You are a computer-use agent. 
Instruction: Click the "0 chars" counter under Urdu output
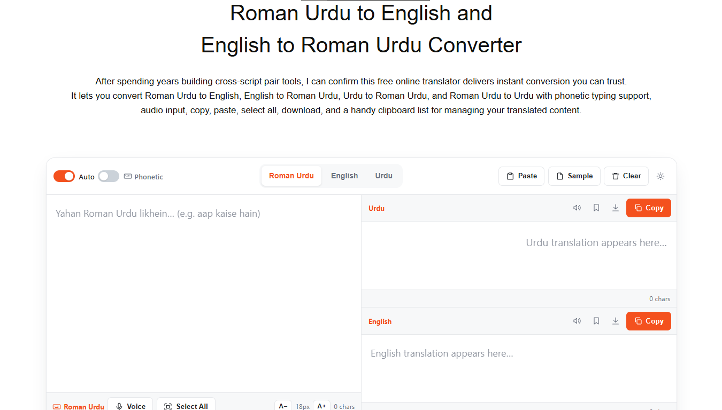[659, 299]
